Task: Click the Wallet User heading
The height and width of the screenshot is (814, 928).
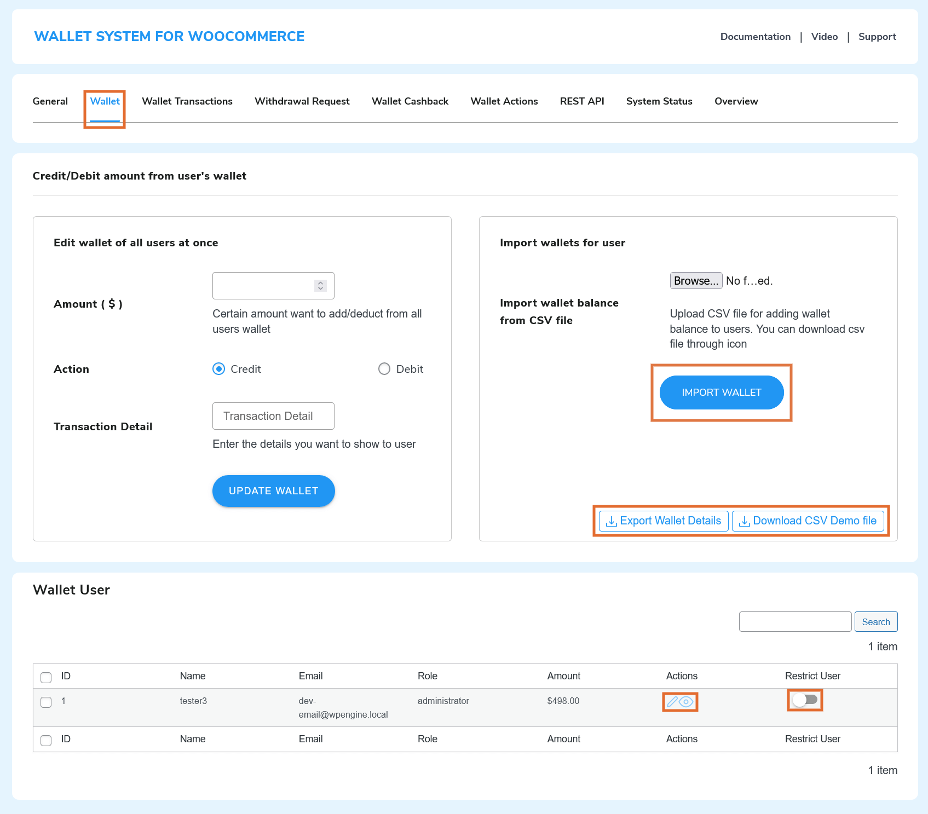Action: [x=71, y=590]
